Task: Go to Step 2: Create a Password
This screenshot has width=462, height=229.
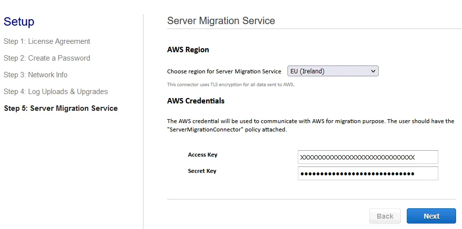Action: (x=47, y=58)
